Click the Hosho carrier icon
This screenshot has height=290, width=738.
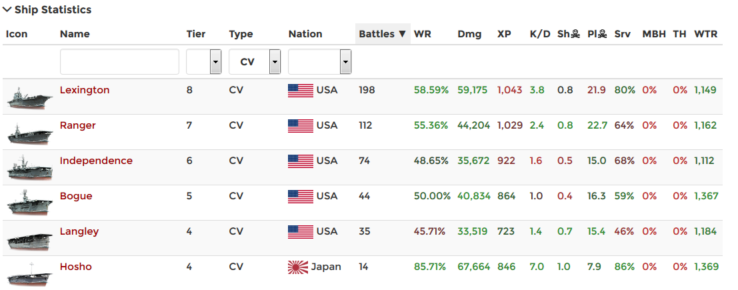tap(29, 274)
